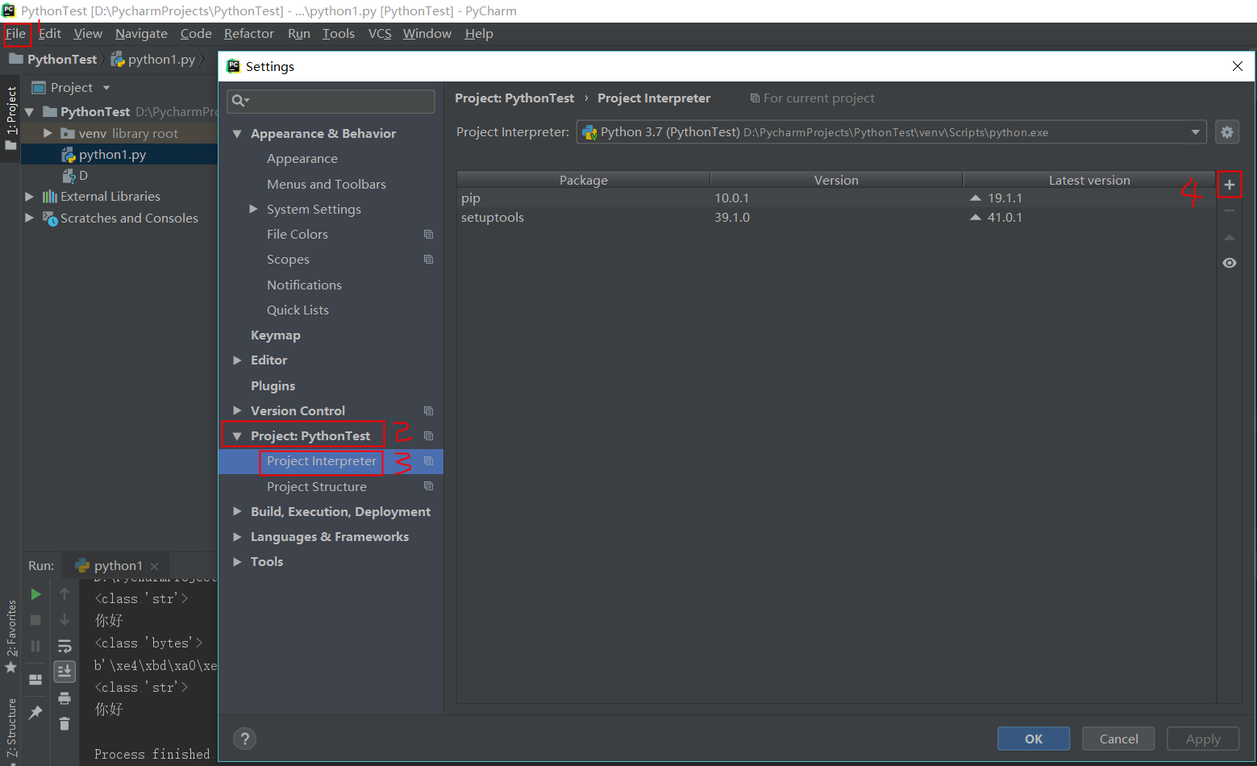Click the Latest version column header
Image resolution: width=1257 pixels, height=766 pixels.
(1089, 180)
